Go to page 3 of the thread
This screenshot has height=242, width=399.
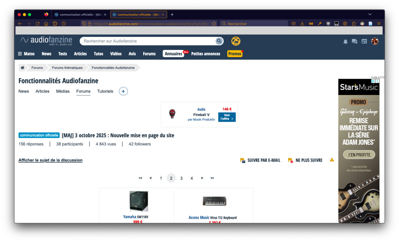tap(182, 178)
